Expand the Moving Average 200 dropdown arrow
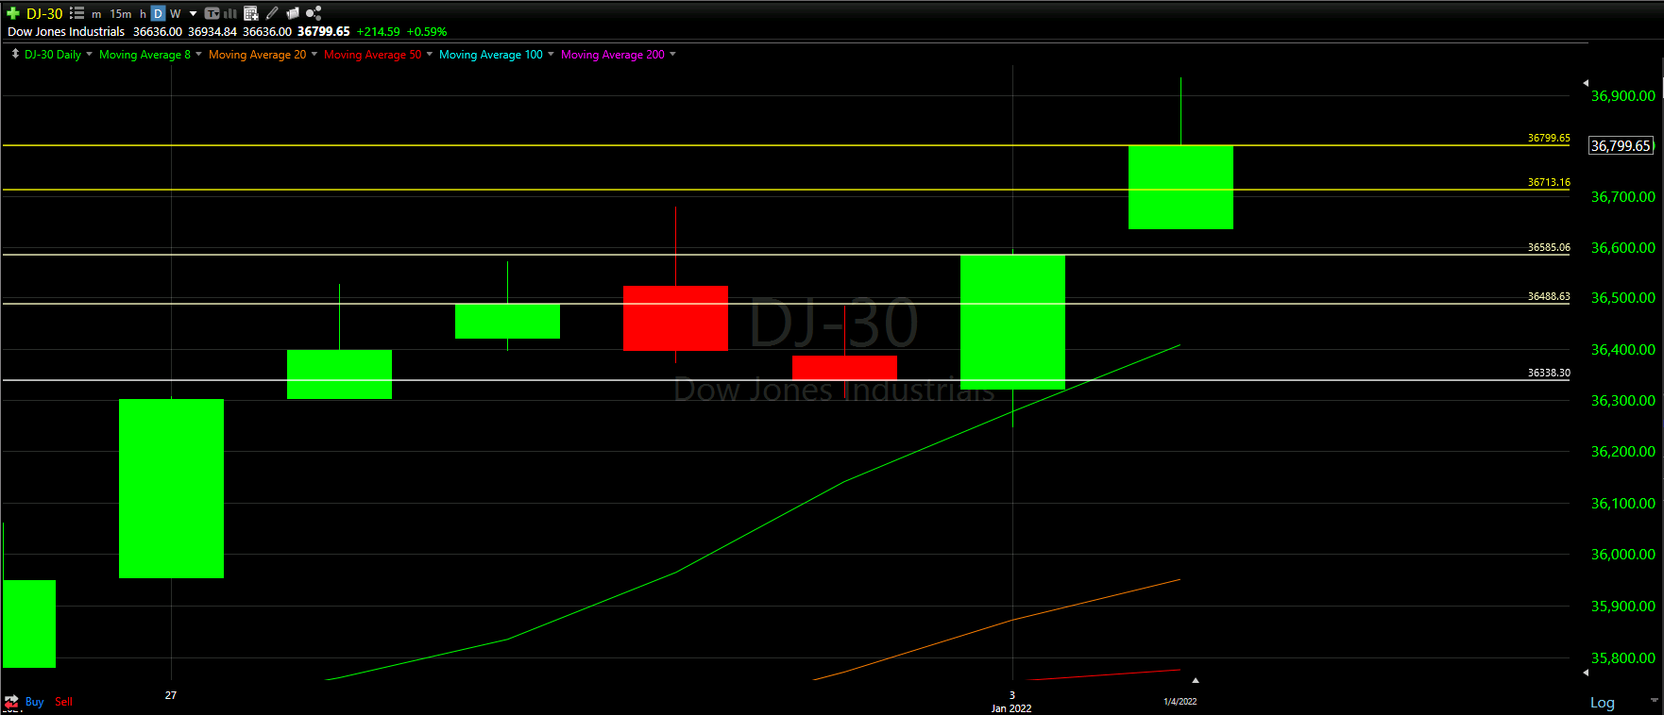 coord(672,54)
